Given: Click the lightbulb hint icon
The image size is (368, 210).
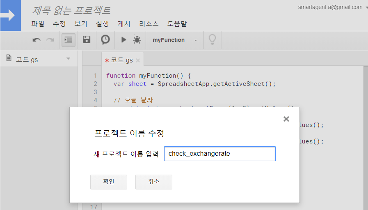Looking at the screenshot, I should pyautogui.click(x=212, y=39).
